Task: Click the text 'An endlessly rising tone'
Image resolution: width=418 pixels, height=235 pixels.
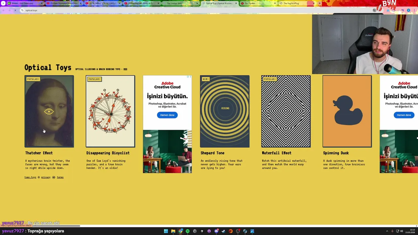Action: [x=221, y=161]
